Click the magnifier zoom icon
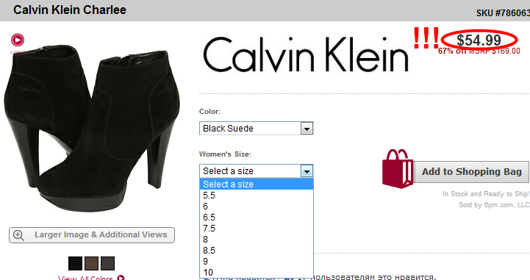This screenshot has width=530, height=280. [18, 235]
